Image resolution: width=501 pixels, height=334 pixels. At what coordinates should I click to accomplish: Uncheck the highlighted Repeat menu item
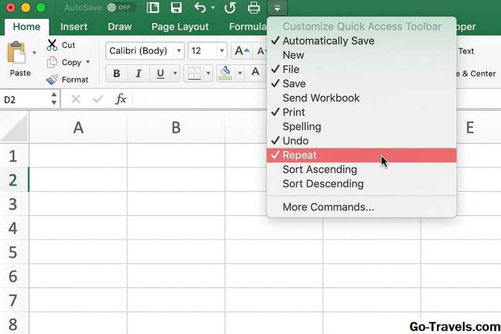[361, 155]
